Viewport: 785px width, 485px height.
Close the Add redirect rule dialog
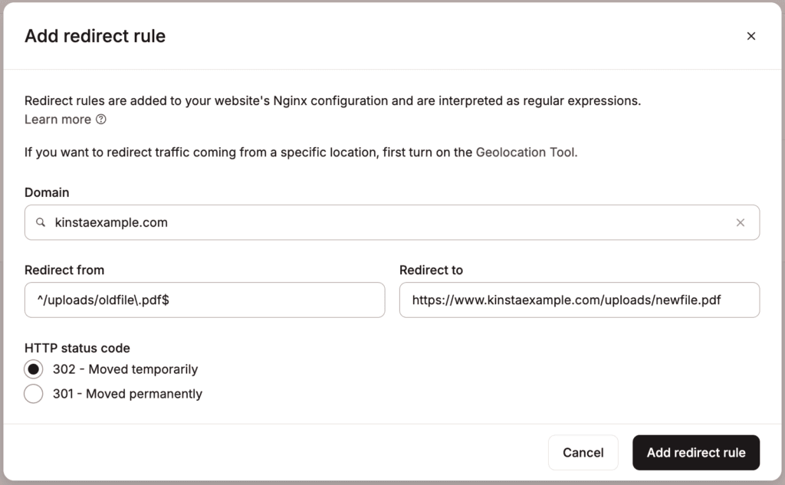[x=751, y=35]
